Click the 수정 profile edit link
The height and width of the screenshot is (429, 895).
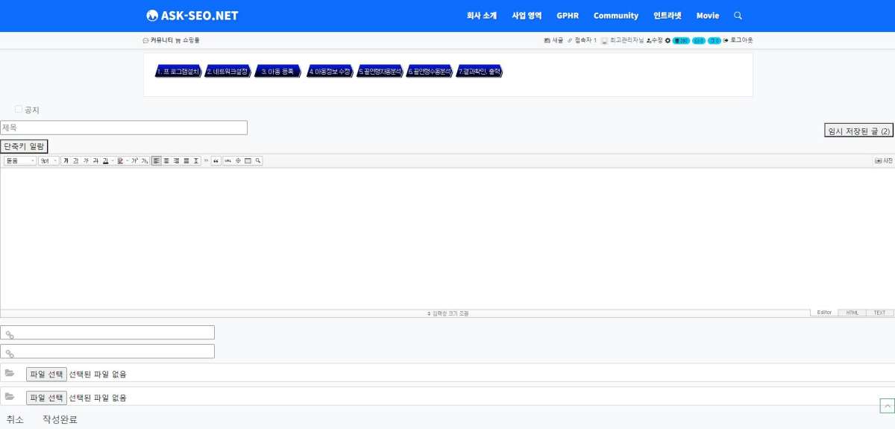coord(654,40)
